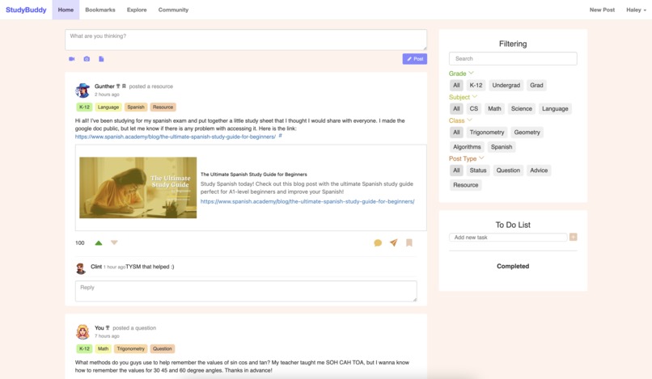The width and height of the screenshot is (652, 379).
Task: Click the Post Type All filter chip
Action: (x=456, y=171)
